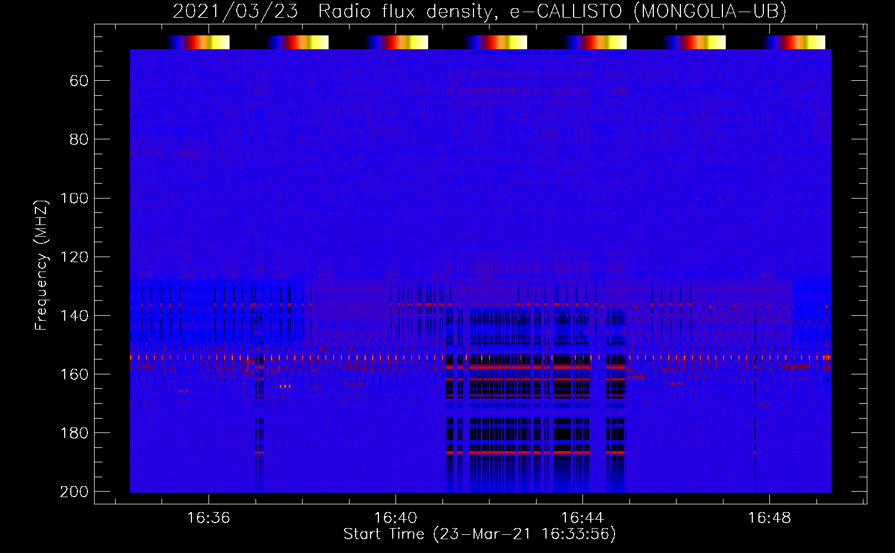
Task: Select the 16:44 time tick label
Action: [582, 518]
